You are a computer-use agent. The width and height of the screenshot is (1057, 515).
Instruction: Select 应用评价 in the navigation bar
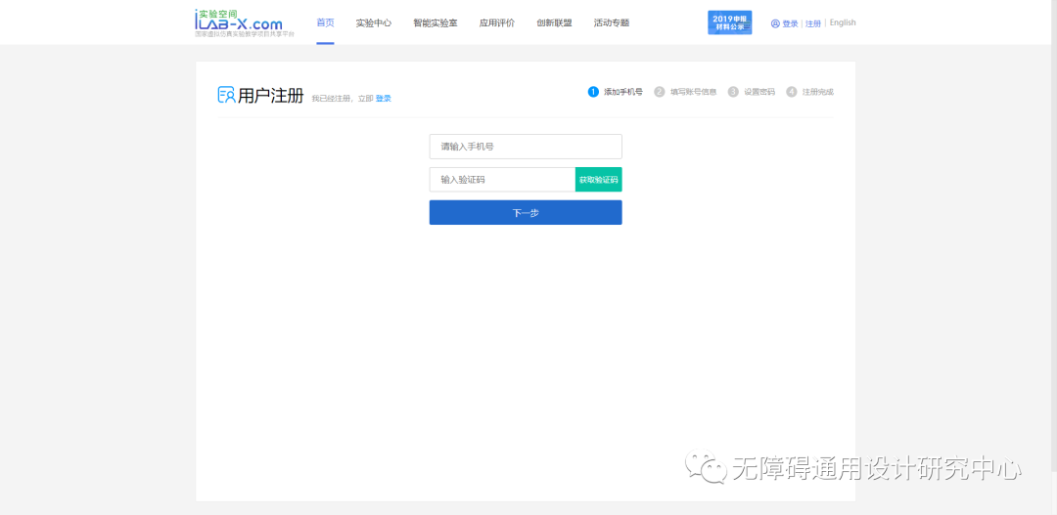tap(496, 22)
